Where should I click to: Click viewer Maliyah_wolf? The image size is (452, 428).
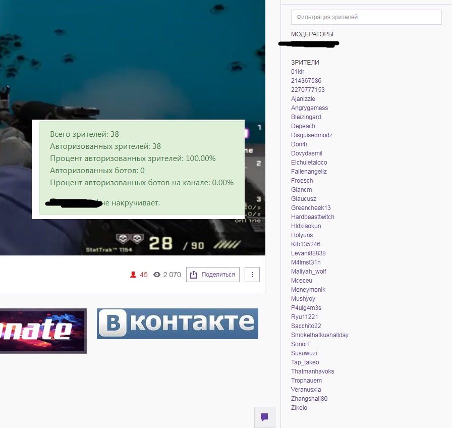tap(308, 272)
